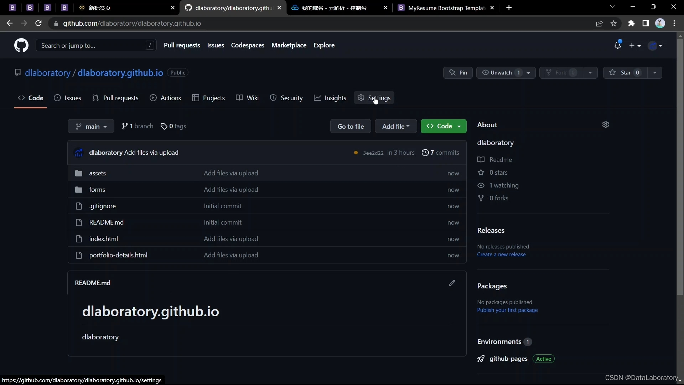Viewport: 684px width, 385px height.
Task: Click the commit history clock icon
Action: (x=425, y=153)
